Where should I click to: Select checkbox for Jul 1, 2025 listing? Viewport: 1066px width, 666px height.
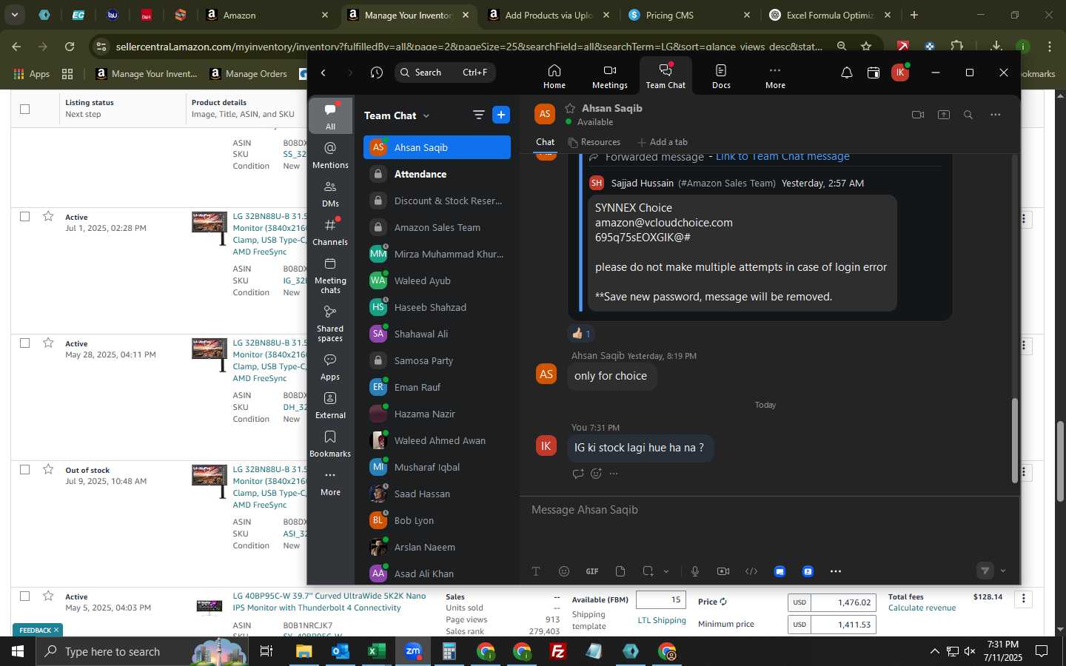point(24,216)
